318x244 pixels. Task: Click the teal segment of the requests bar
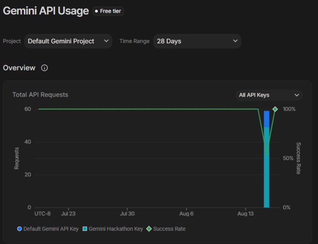coord(266,167)
